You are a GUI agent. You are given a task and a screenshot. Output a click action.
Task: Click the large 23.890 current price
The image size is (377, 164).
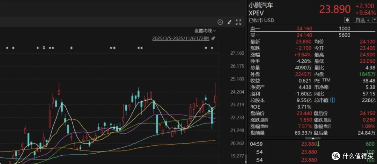pos(335,9)
